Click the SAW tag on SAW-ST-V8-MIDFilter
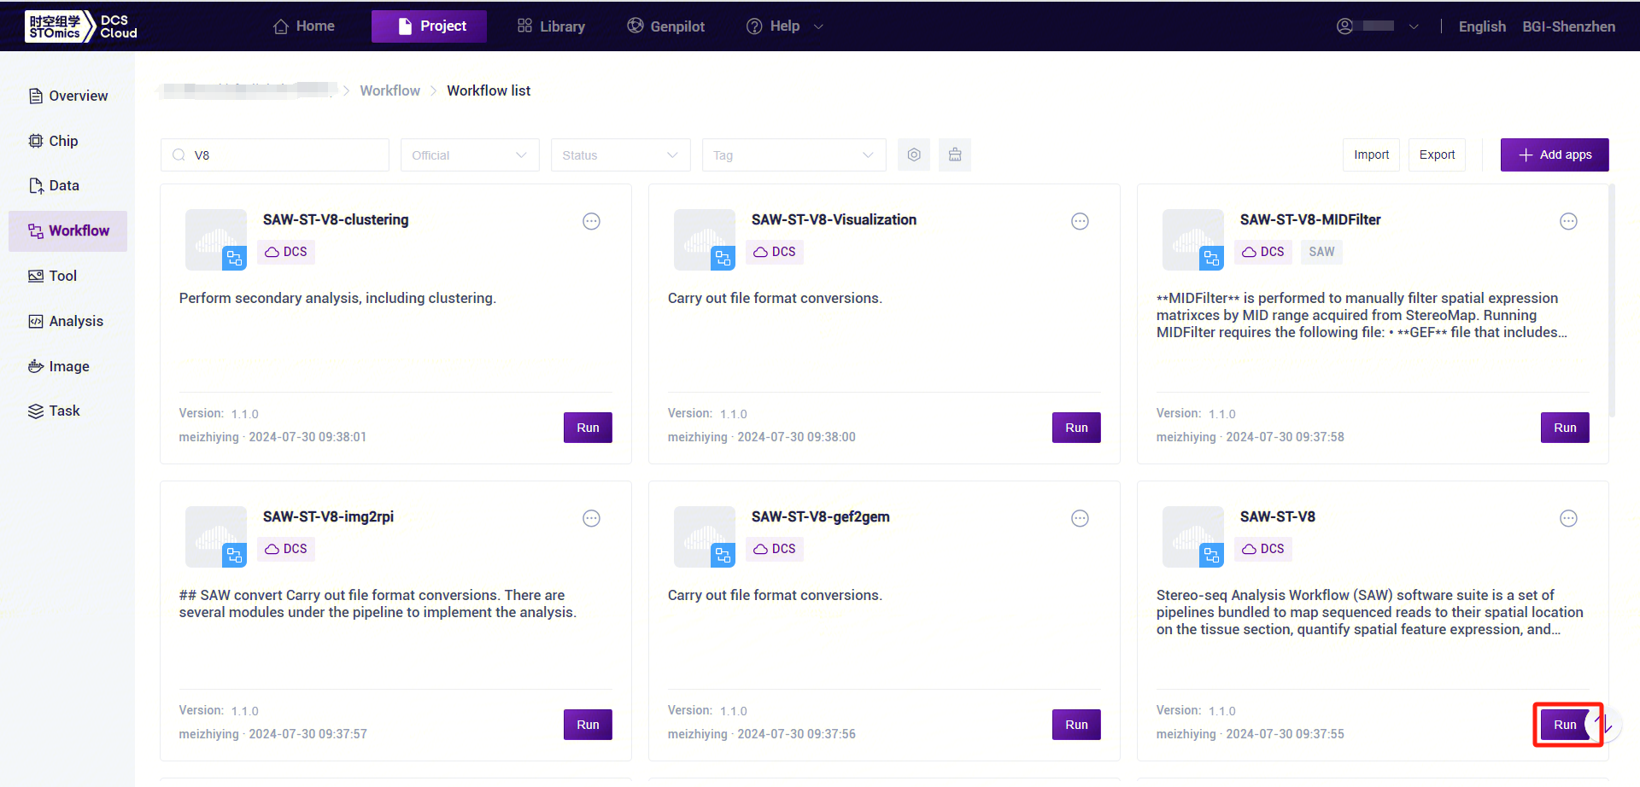 1321,252
